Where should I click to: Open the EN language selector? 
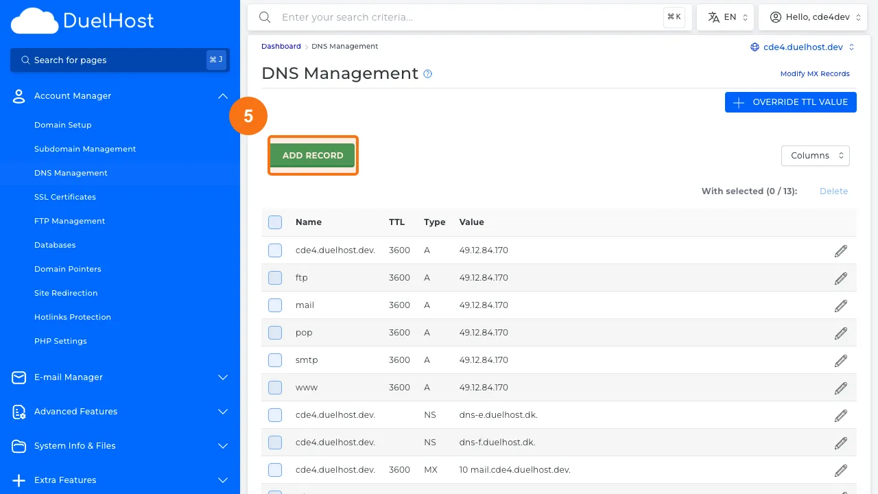[x=725, y=17]
